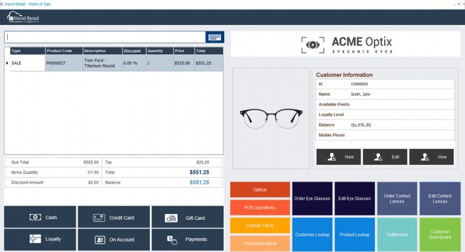Open the Transaction Mode tab

[260, 243]
